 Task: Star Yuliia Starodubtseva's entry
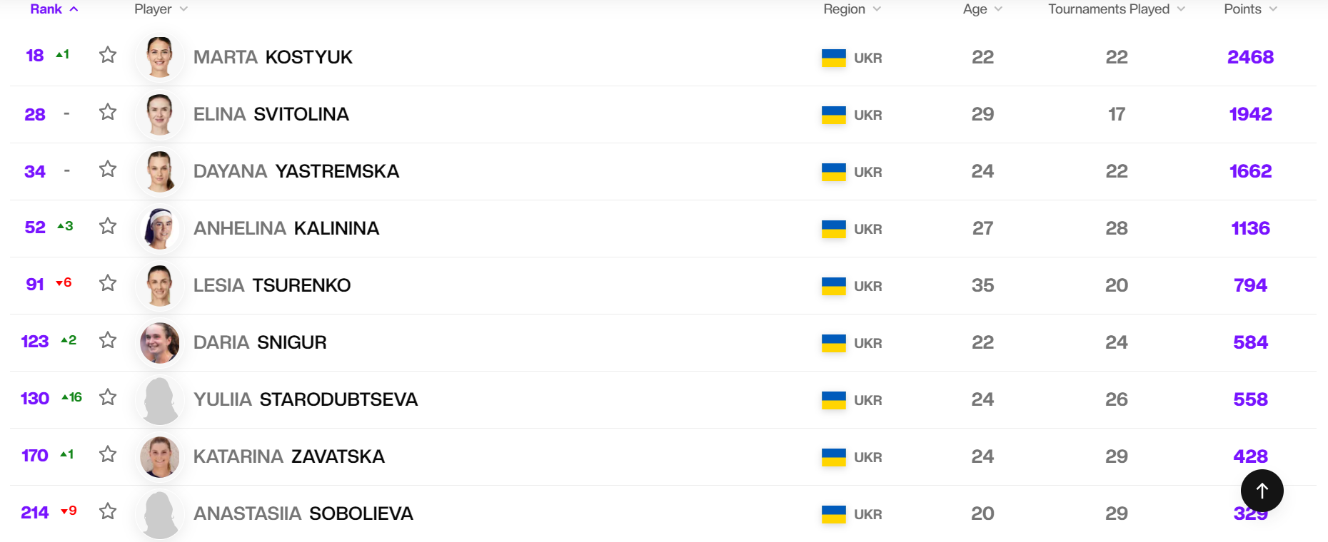click(x=108, y=397)
